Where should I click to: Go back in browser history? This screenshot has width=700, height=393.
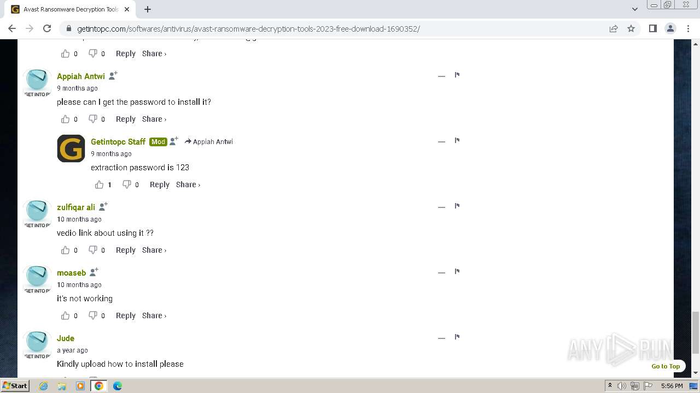click(12, 28)
